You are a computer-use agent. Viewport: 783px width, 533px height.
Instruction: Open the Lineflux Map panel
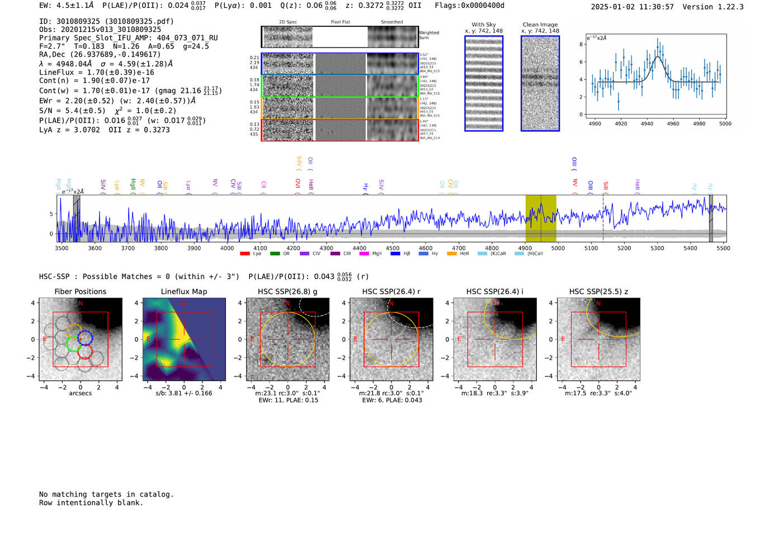pyautogui.click(x=184, y=339)
